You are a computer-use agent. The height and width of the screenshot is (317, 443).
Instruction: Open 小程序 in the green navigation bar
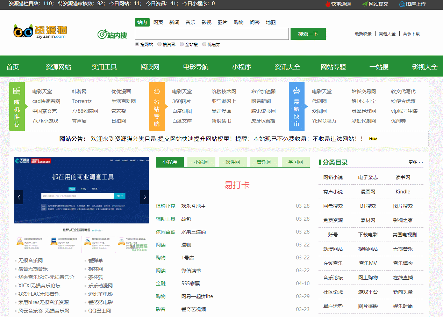242,67
